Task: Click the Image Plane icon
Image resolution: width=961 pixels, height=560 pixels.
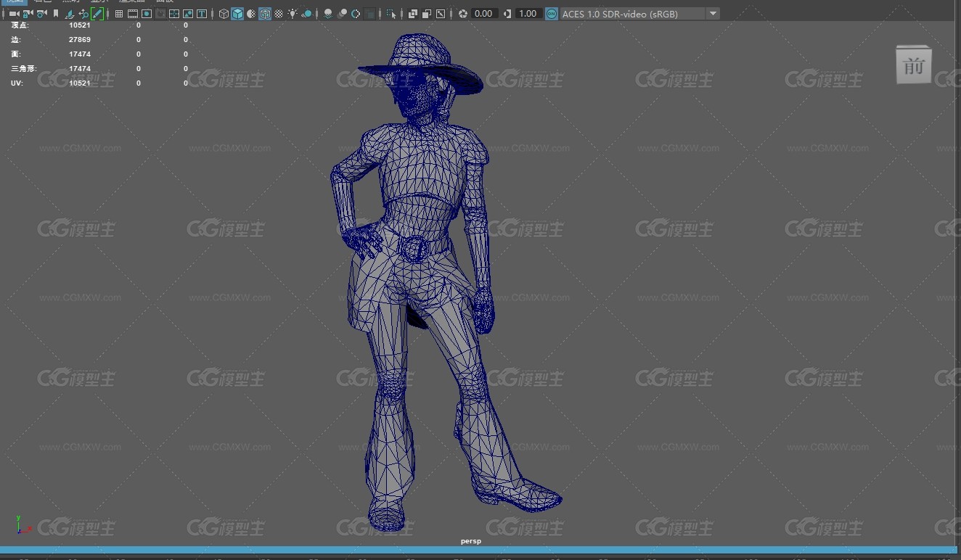Action: point(70,14)
